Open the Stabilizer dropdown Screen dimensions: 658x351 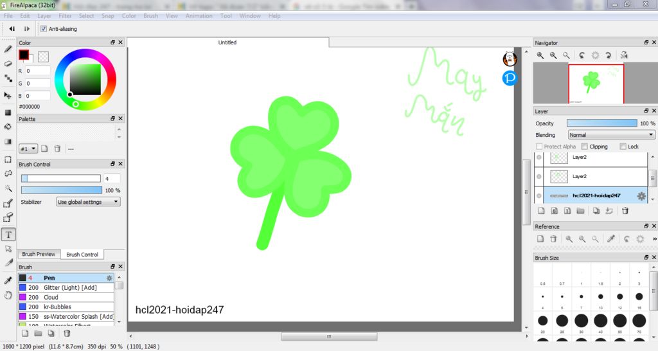pos(89,202)
